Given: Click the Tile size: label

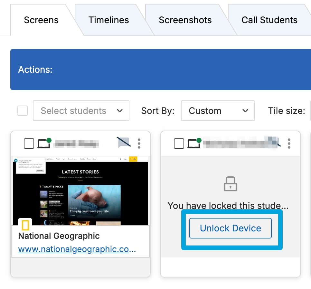Looking at the screenshot, I should coord(287,111).
